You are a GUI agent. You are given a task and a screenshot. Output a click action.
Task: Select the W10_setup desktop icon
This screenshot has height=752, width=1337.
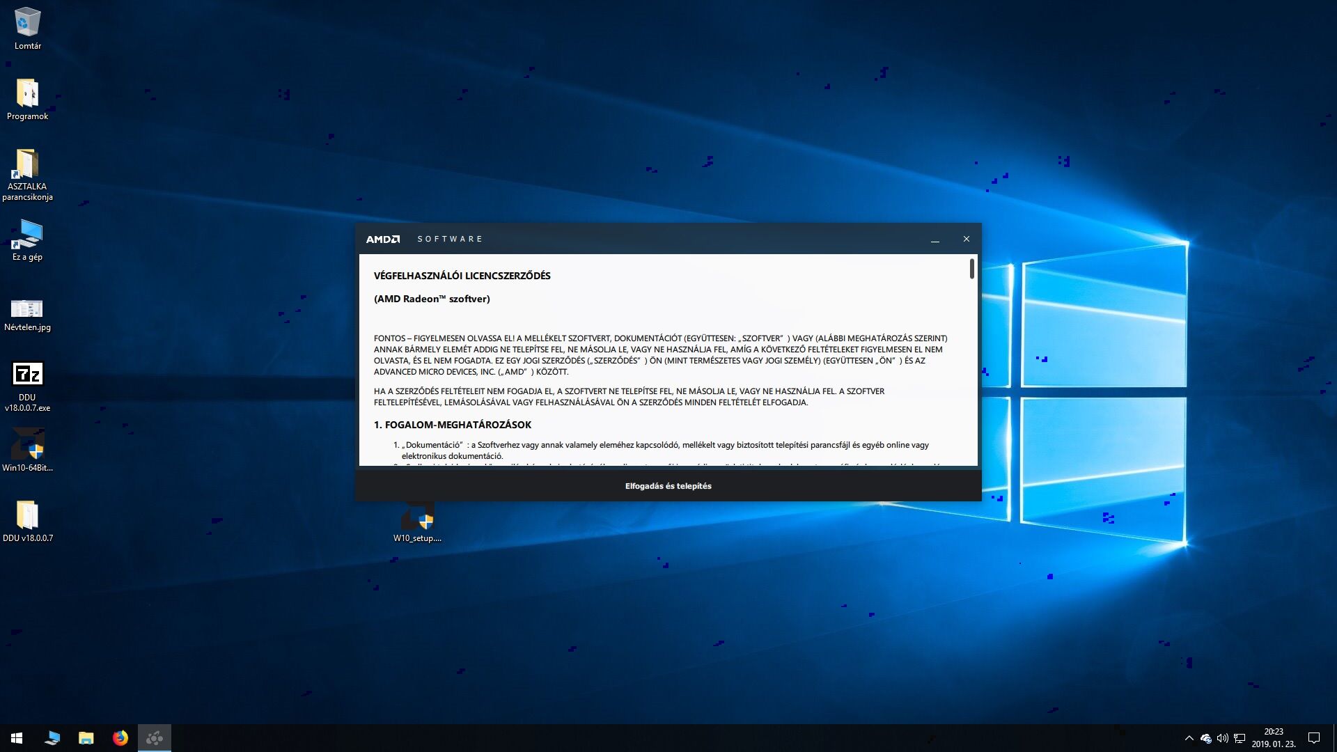pyautogui.click(x=417, y=522)
